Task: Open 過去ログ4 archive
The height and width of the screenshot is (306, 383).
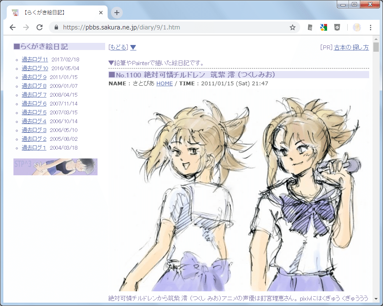Action: (34, 121)
